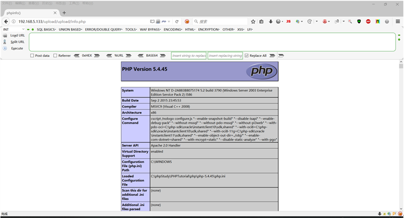Open the OTHER menu in HackBar

coord(228,29)
